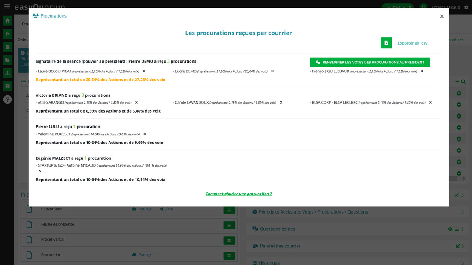This screenshot has height=265, width=472.
Task: Open the hamburger main menu
Action: (x=7, y=7)
